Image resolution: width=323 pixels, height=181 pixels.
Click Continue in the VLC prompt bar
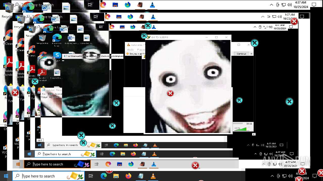[x=241, y=54]
